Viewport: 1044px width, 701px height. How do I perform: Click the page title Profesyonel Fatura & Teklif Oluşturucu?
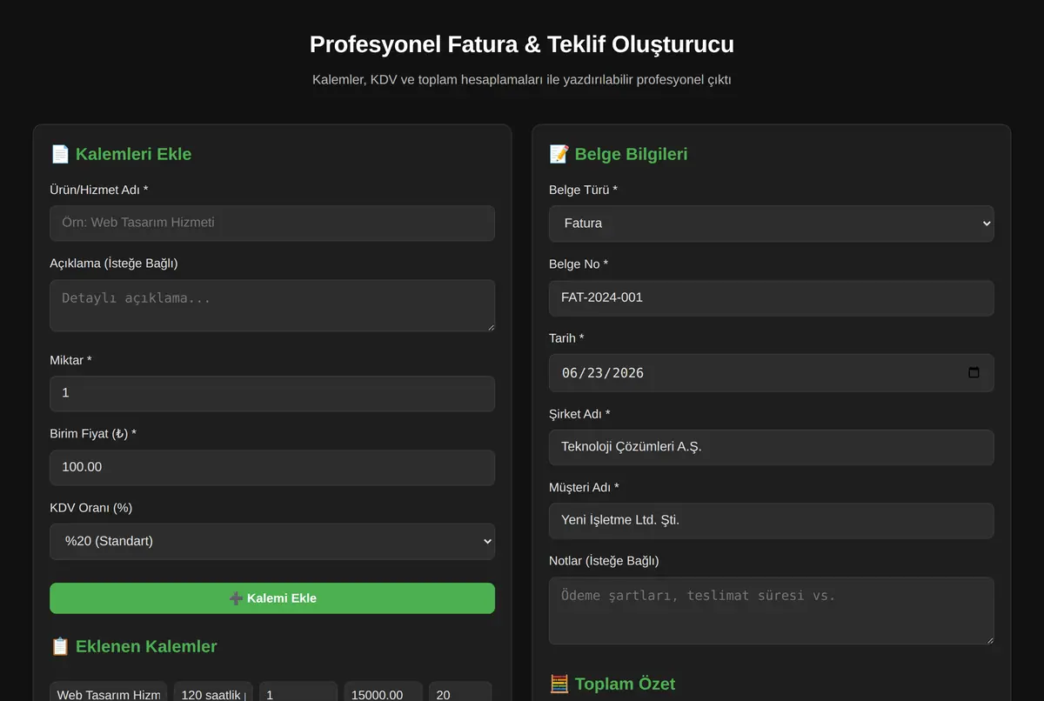click(x=522, y=44)
